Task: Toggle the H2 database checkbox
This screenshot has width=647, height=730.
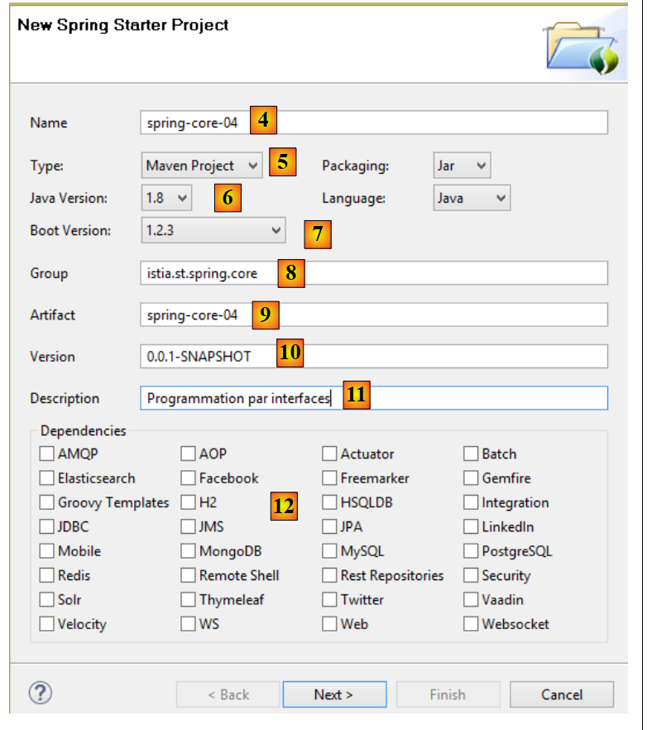Action: pyautogui.click(x=189, y=502)
